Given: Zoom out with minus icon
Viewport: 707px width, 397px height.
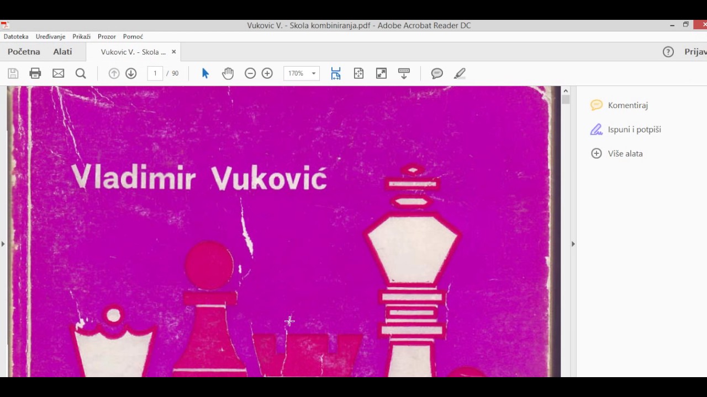Looking at the screenshot, I should (250, 73).
